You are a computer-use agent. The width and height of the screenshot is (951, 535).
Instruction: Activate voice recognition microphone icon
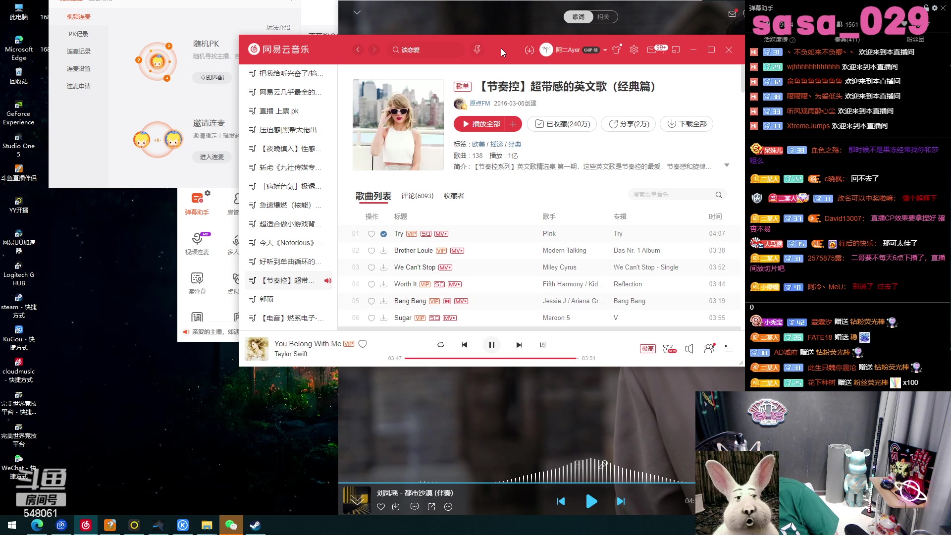point(477,50)
